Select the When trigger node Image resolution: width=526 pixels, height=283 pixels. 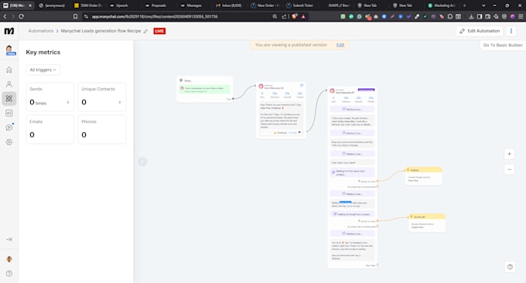(x=205, y=89)
